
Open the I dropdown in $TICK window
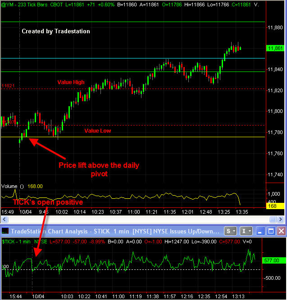(x=246, y=231)
